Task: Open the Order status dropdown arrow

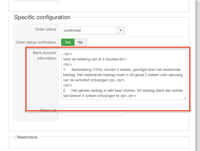Action: [x=121, y=30]
